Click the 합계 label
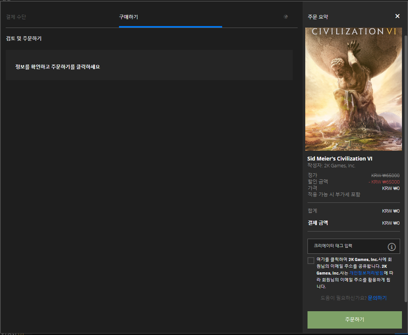 [x=312, y=211]
